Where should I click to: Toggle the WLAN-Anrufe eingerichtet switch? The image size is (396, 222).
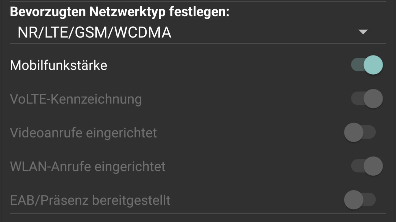tap(367, 166)
